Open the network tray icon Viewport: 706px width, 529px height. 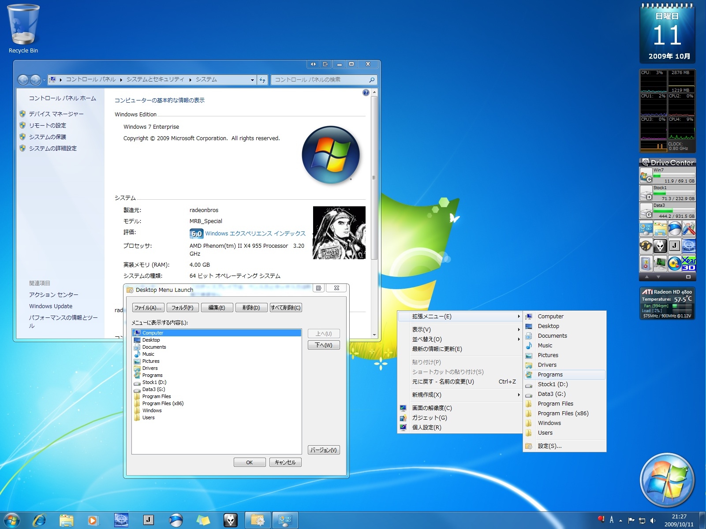pos(642,521)
